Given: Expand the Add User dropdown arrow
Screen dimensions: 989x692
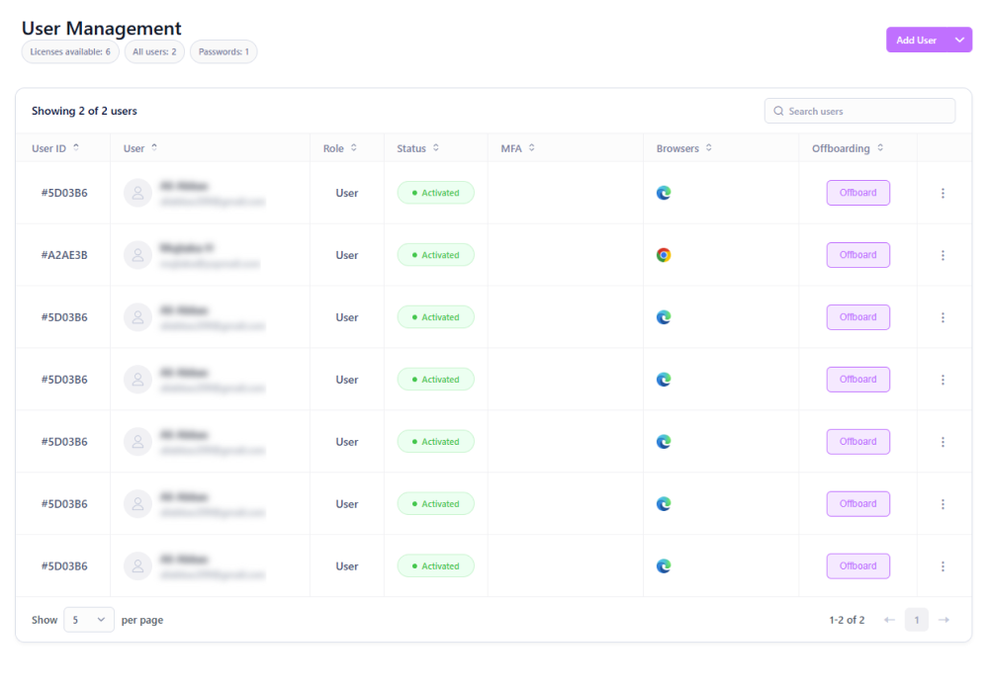Looking at the screenshot, I should (x=958, y=41).
